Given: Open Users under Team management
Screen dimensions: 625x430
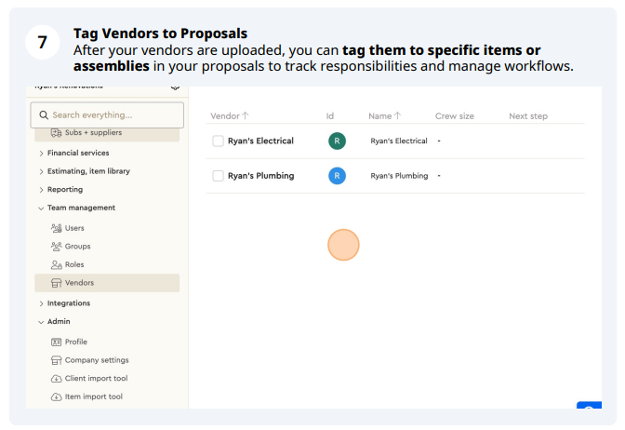Looking at the screenshot, I should pos(74,228).
